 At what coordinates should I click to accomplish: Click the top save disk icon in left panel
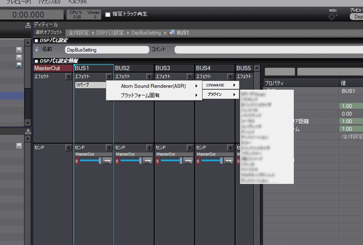19,50
